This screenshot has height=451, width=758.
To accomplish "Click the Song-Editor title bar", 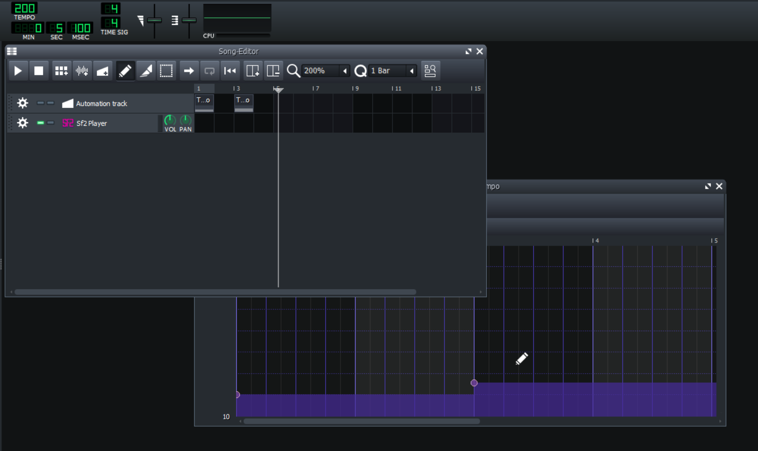I will point(239,51).
